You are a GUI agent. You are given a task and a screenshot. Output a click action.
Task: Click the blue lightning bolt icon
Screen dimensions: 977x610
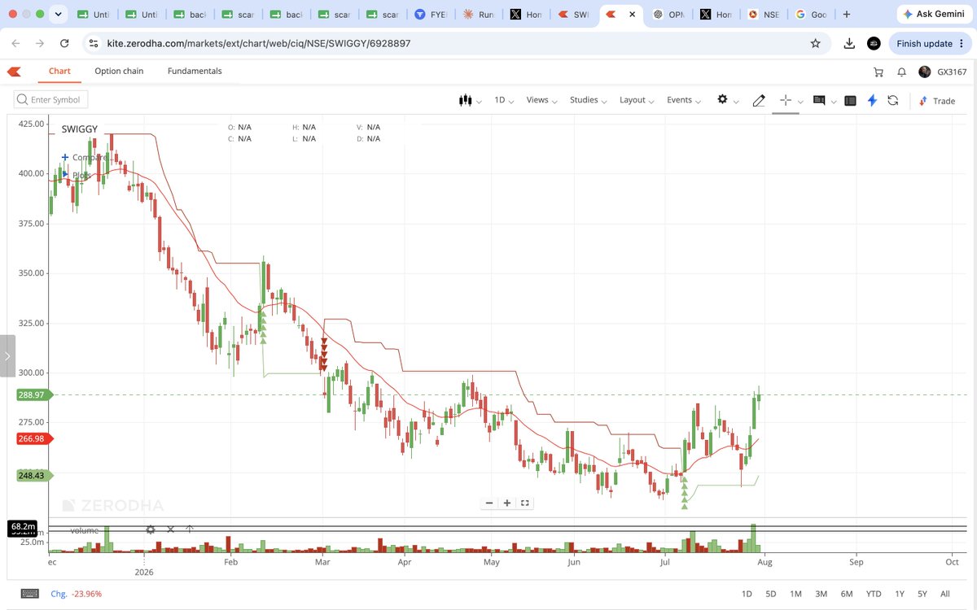pyautogui.click(x=872, y=100)
